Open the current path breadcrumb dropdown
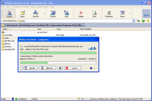Screen dimensions: 152x101 click(83, 26)
